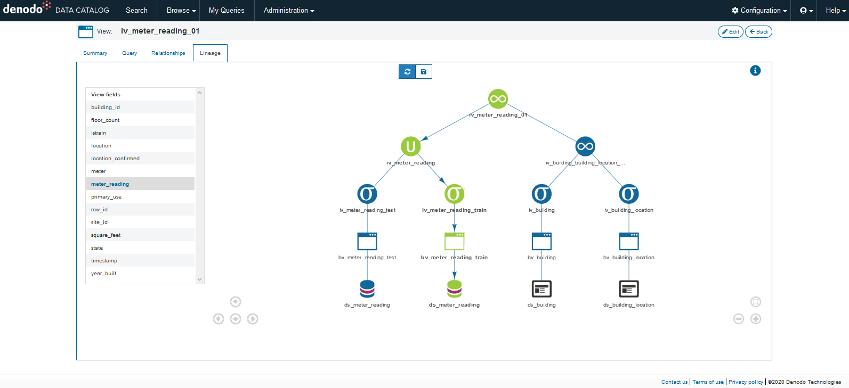Click the view type icon beside View label
The height and width of the screenshot is (388, 849).
(86, 31)
